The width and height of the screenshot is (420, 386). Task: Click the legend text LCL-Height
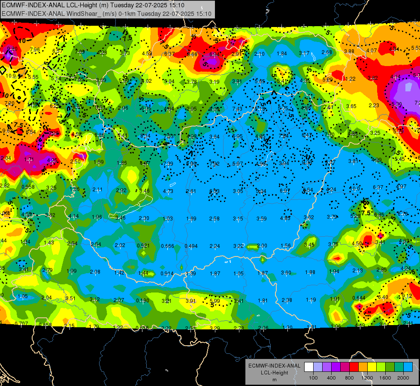pos(274,373)
